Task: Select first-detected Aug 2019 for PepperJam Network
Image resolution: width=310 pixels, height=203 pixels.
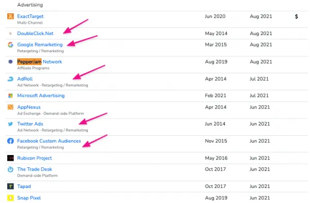Action: click(216, 61)
